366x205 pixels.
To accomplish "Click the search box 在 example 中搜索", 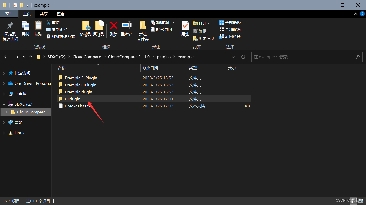I will coord(307,57).
